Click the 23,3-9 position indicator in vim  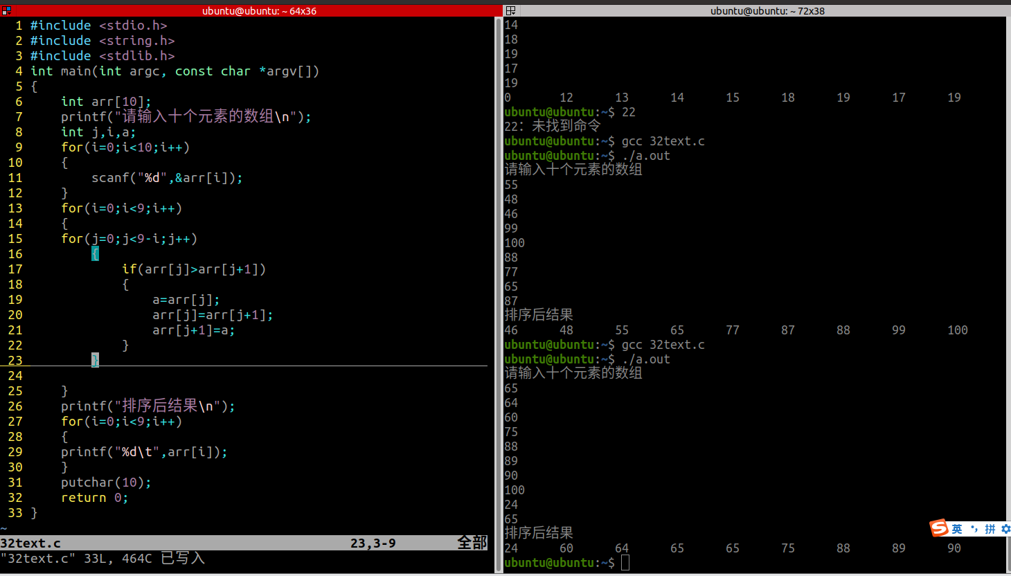click(374, 543)
